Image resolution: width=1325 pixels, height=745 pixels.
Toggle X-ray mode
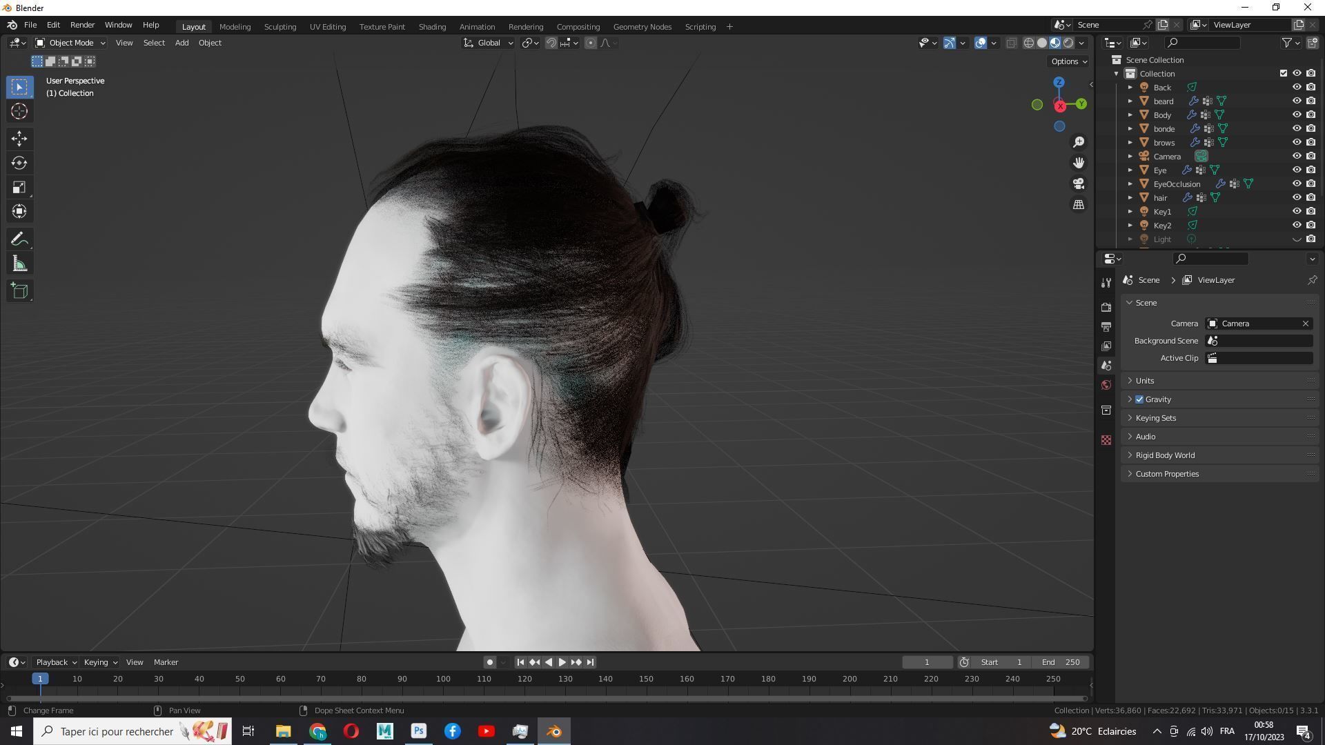click(x=1011, y=43)
